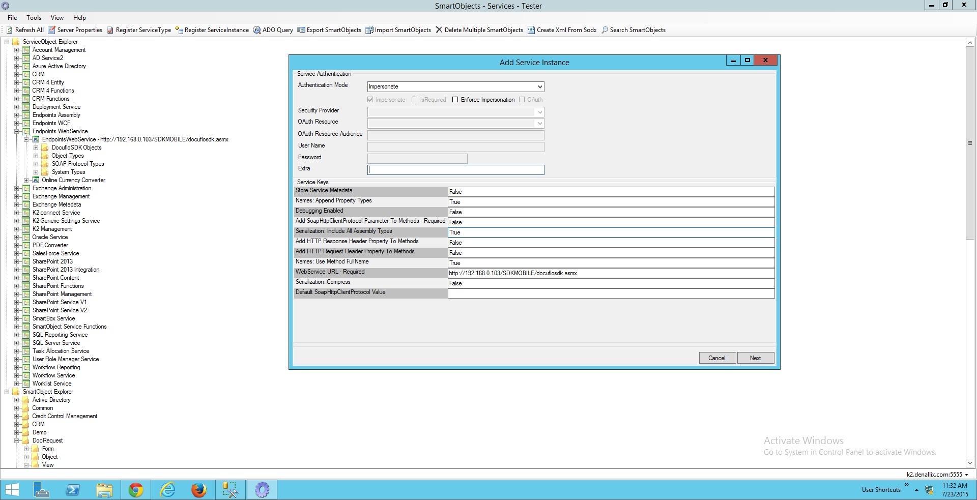Screen dimensions: 977x500
Task: Collapse the Endpoints WebService node
Action: click(x=17, y=131)
